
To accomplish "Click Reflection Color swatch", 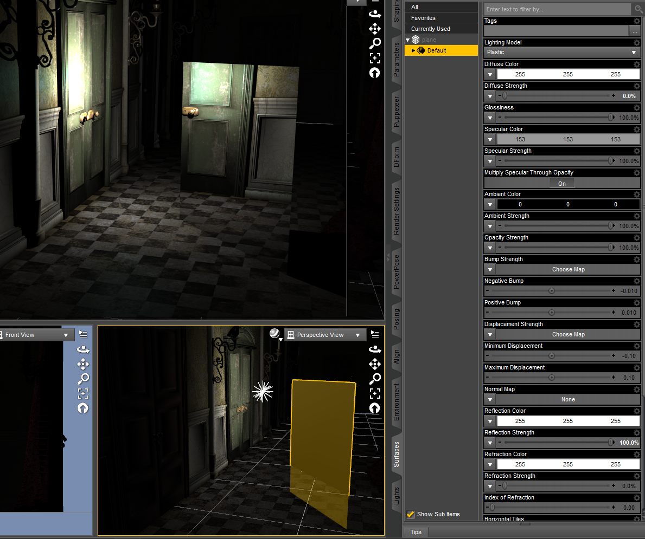I will (568, 421).
